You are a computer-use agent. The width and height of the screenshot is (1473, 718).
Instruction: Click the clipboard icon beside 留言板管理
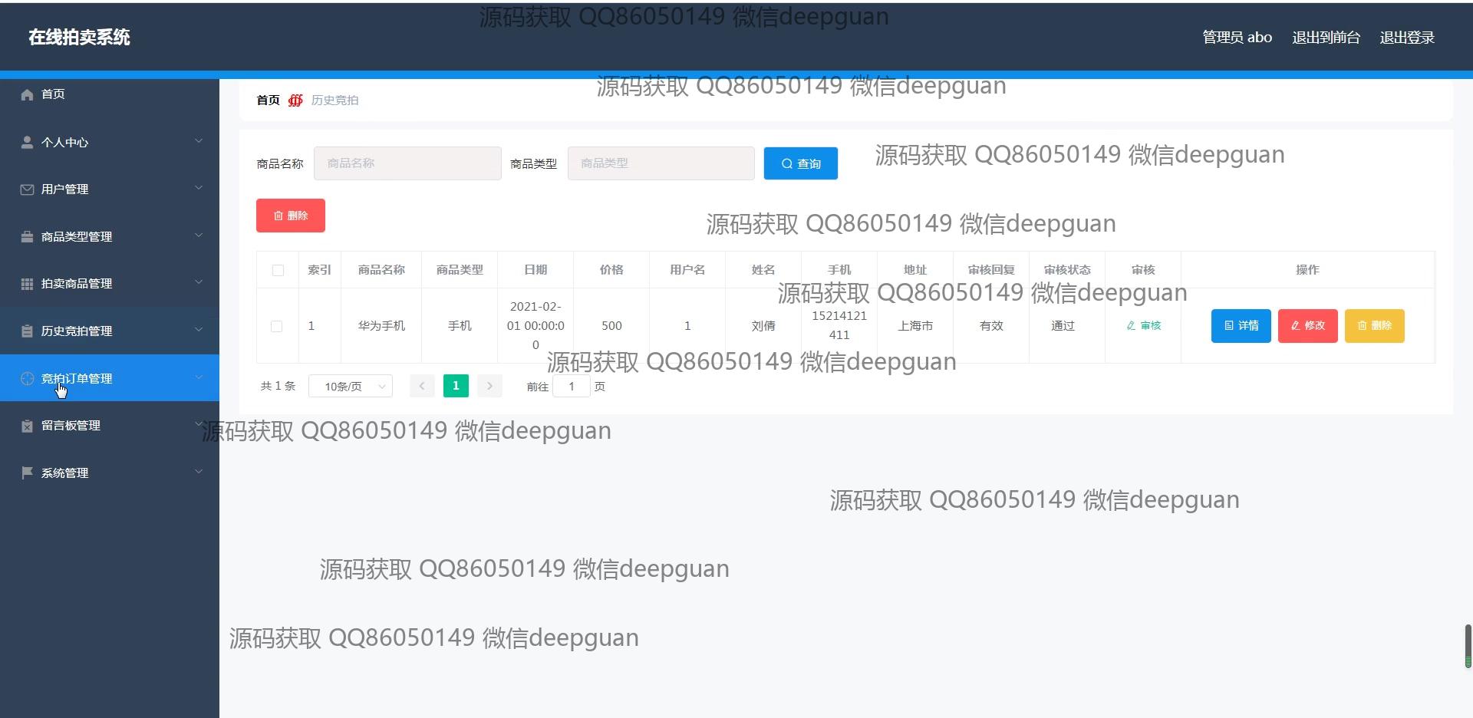[x=27, y=426]
